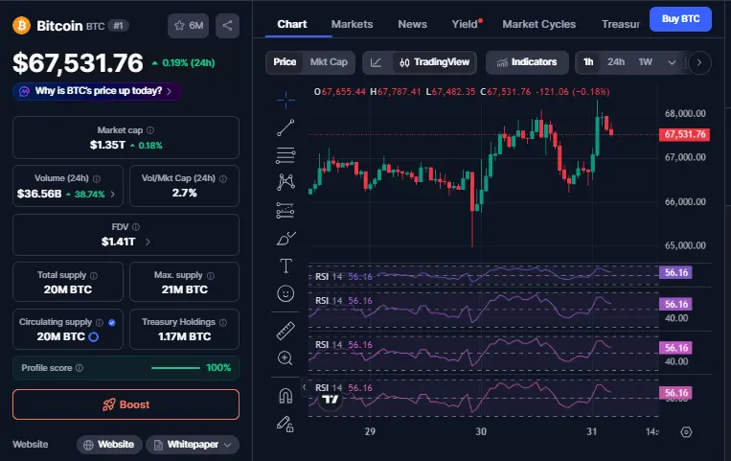Set chart interval to 1W
Viewport: 731px width, 461px height.
click(645, 62)
